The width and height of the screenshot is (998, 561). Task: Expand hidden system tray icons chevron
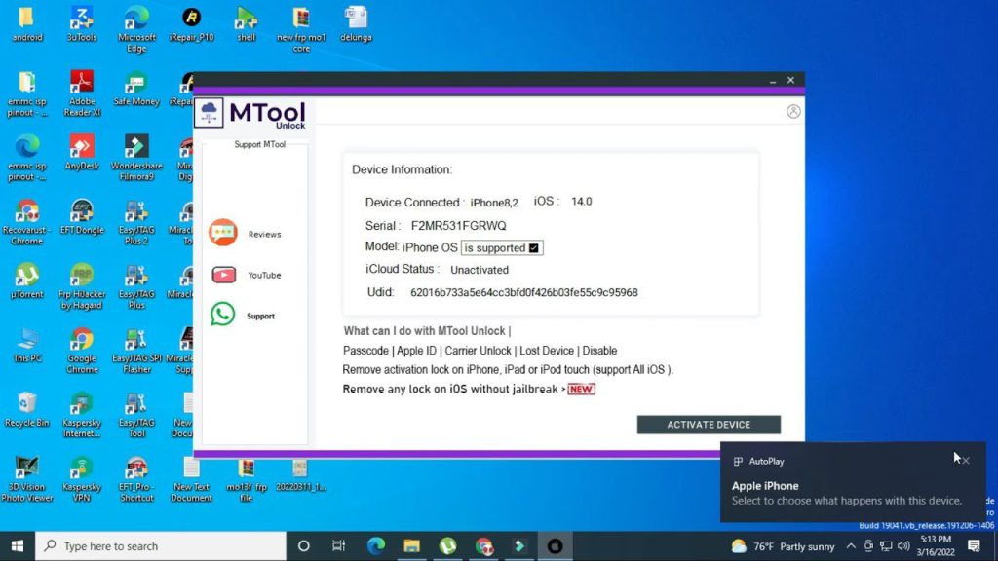[850, 546]
